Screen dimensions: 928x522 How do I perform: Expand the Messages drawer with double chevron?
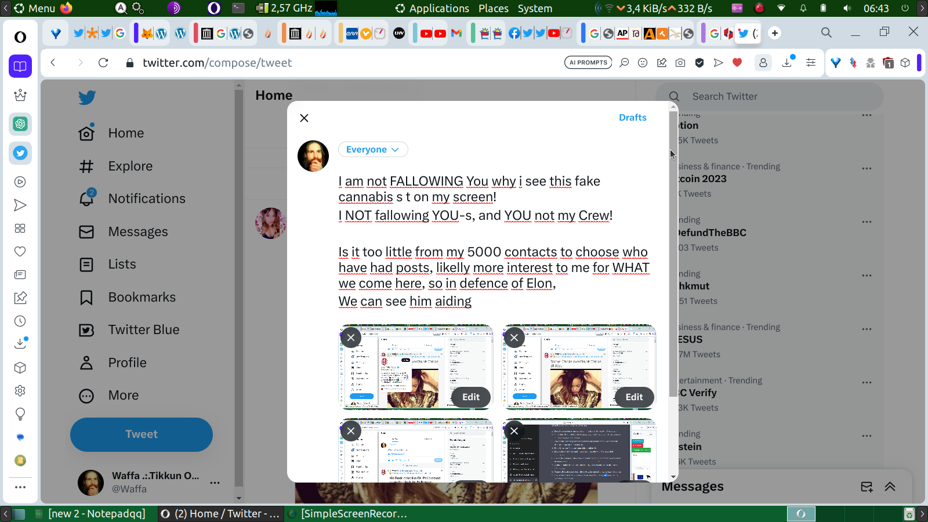(x=890, y=487)
